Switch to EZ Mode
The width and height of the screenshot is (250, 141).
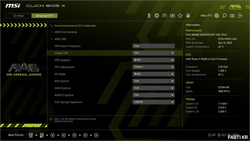pos(19,16)
